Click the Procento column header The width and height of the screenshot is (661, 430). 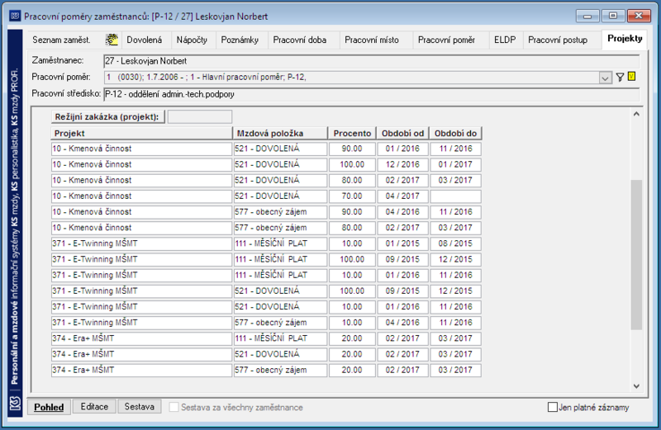[352, 133]
